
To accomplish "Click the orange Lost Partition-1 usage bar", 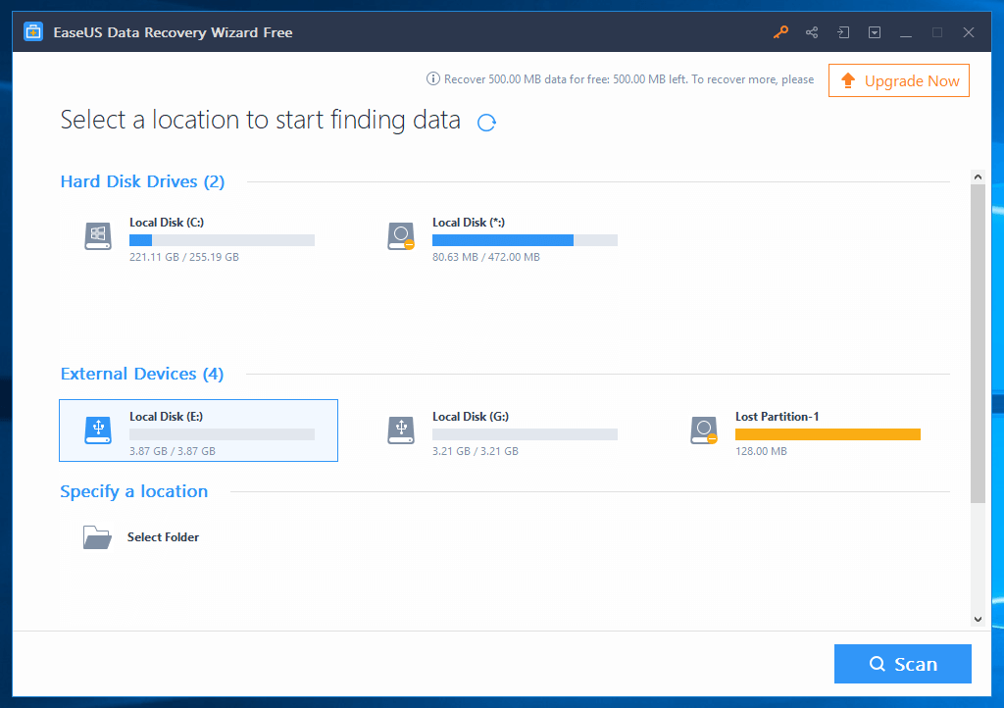I will tap(828, 434).
